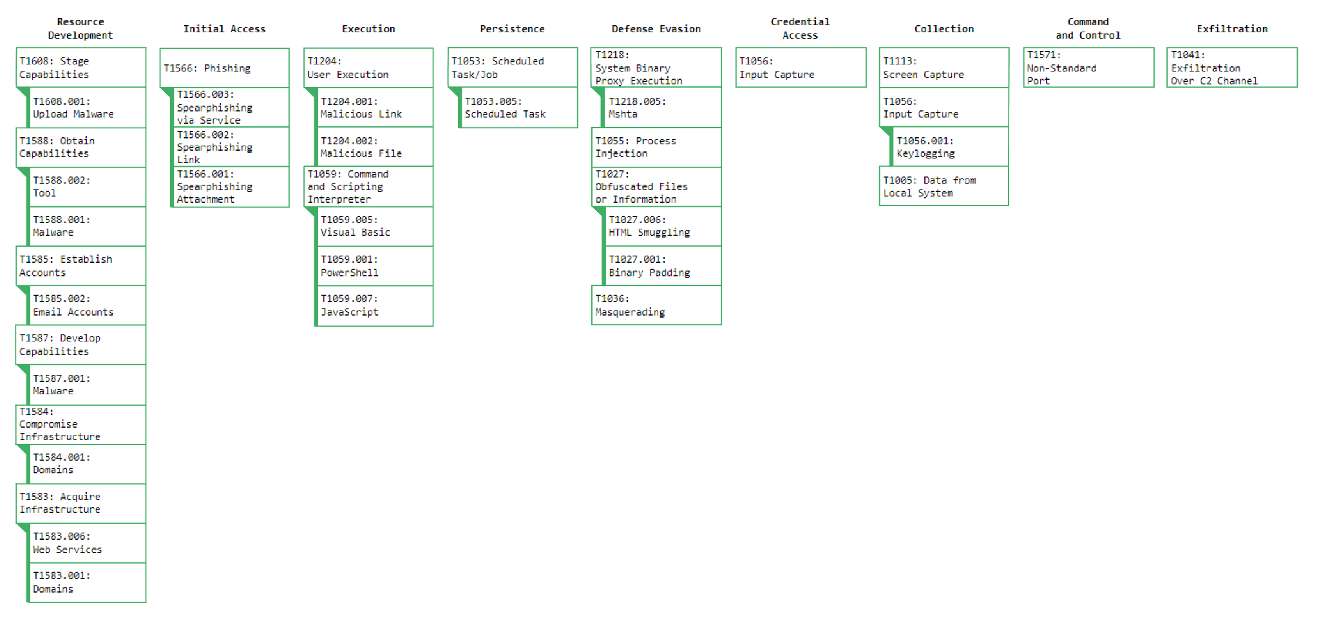
Task: Select T1056: Input Capture under Collection
Action: pyautogui.click(x=944, y=108)
